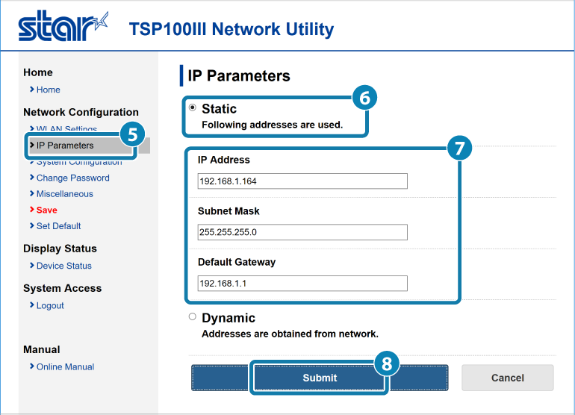
Task: Click the 'Static' option label
Action: click(x=219, y=109)
